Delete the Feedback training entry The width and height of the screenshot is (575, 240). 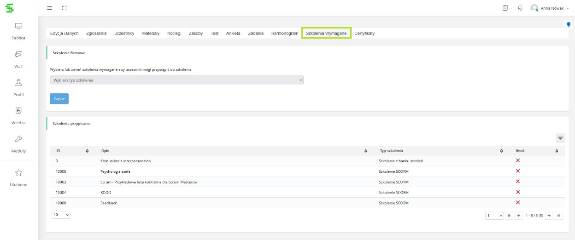[x=518, y=203]
